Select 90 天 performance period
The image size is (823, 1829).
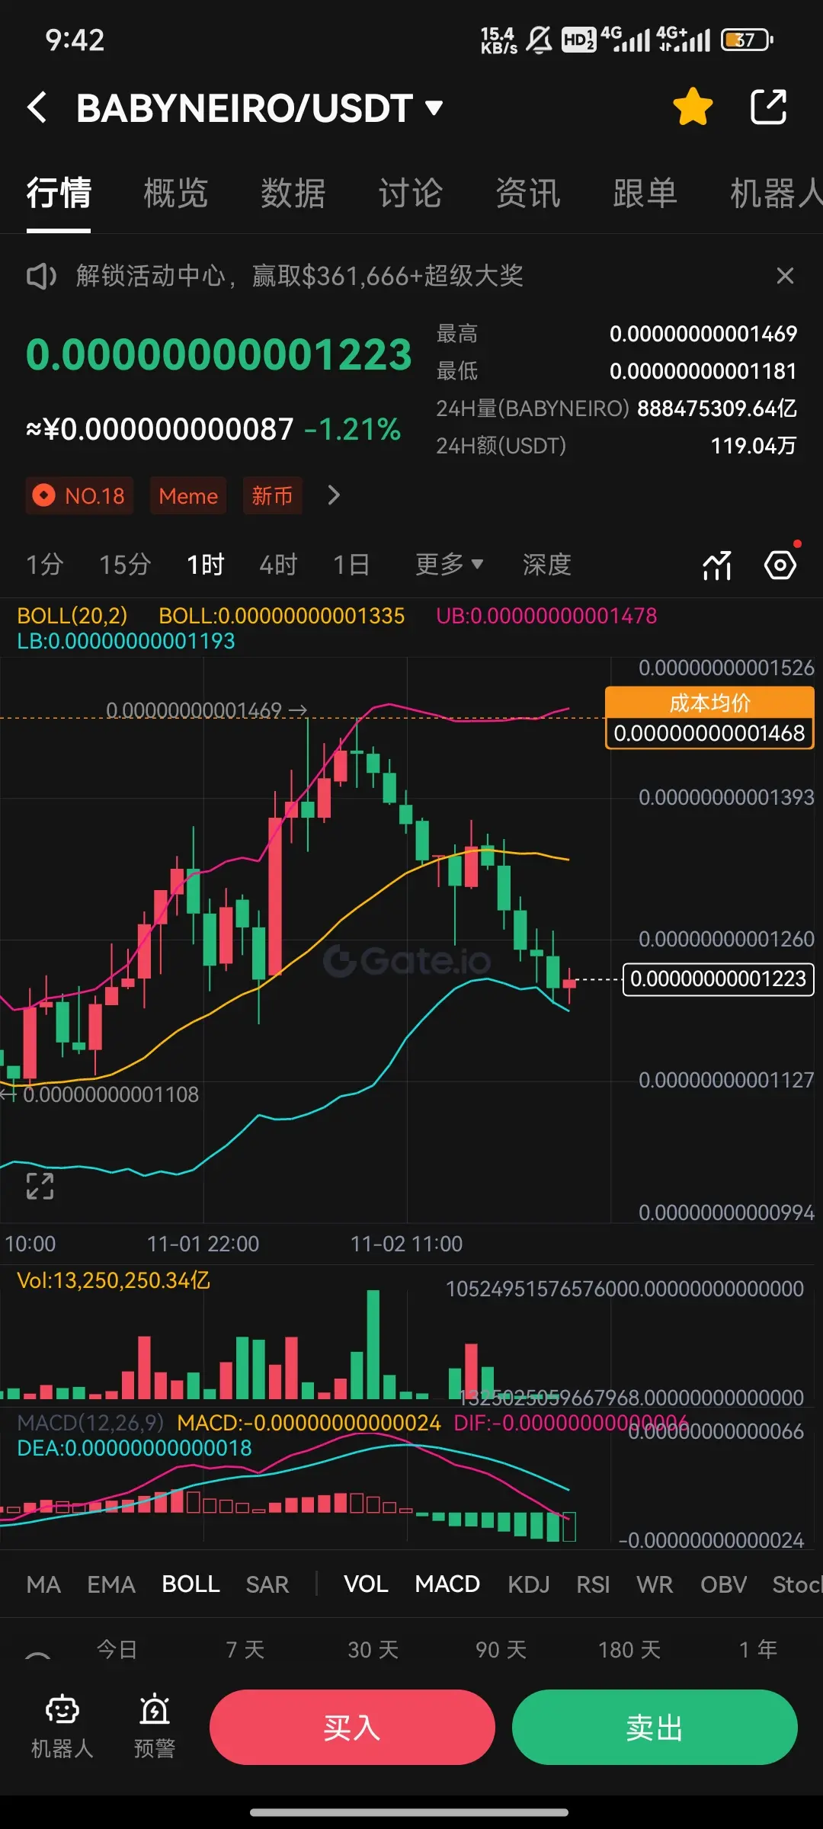(x=501, y=1650)
